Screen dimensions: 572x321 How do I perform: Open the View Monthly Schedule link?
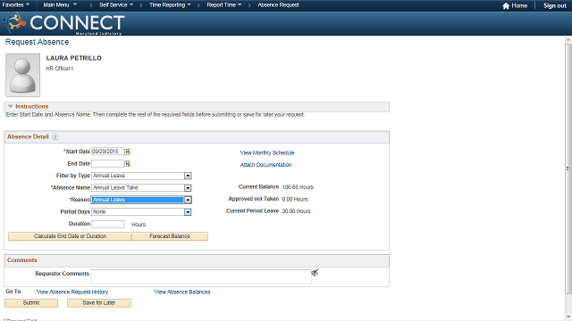(267, 152)
